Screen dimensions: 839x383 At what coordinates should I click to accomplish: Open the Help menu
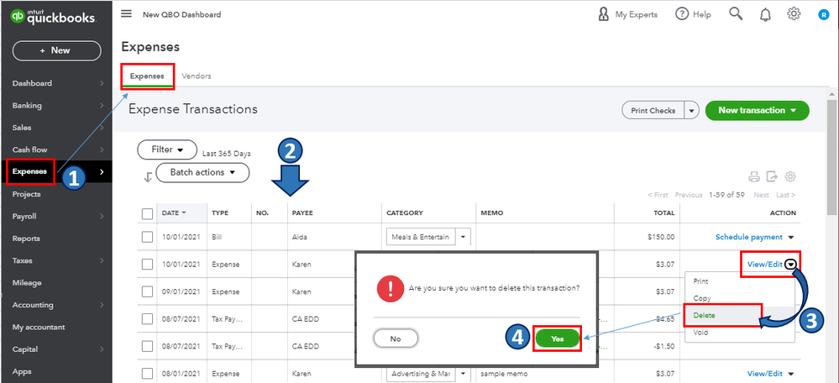point(693,14)
